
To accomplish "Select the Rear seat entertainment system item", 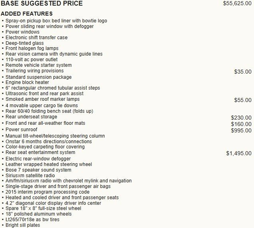I will [x=40, y=152].
